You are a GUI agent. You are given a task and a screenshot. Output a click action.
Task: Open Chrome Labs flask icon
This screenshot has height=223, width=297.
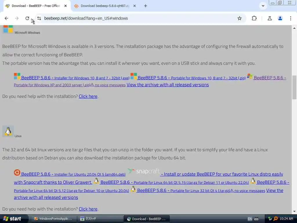tap(269, 18)
